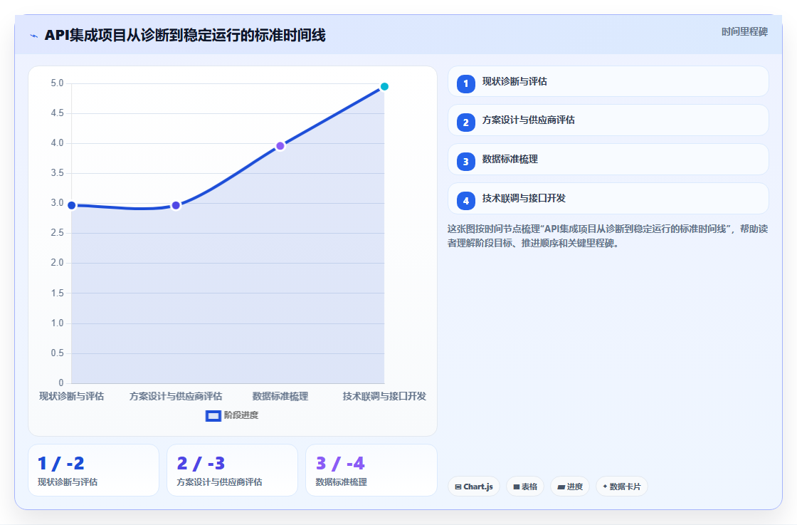Click the 数据卡片 tag
797x525 pixels.
click(622, 487)
